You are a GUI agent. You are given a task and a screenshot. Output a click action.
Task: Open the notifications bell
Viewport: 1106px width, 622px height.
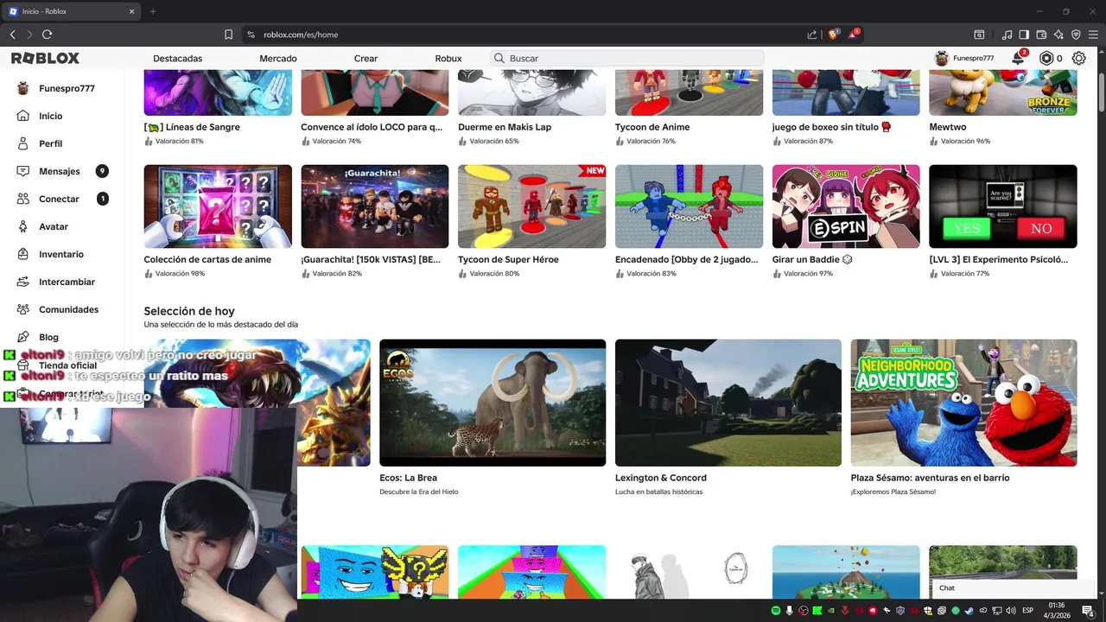[x=1019, y=58]
